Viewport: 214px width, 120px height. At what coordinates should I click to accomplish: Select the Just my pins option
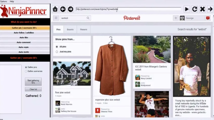tap(57, 52)
